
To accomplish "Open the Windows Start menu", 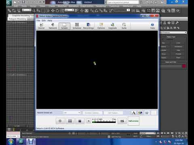I will 11,142.
